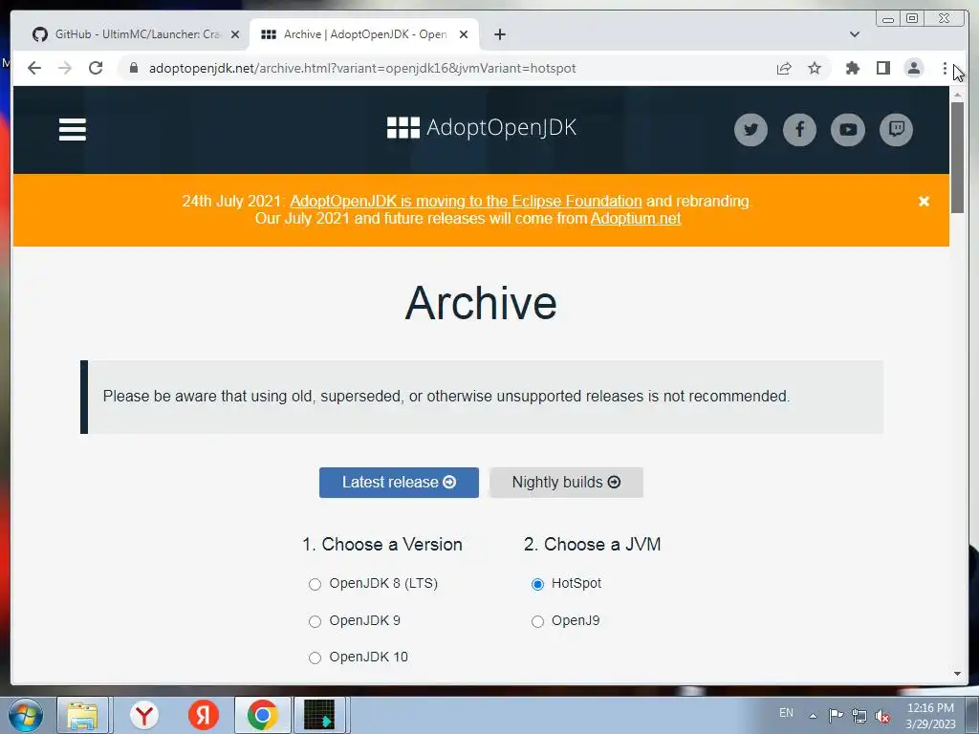The width and height of the screenshot is (979, 734).
Task: Click the muted volume tray icon
Action: tap(882, 716)
